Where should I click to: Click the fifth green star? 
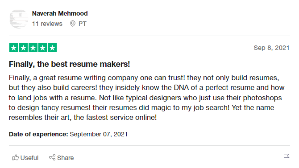53,48
